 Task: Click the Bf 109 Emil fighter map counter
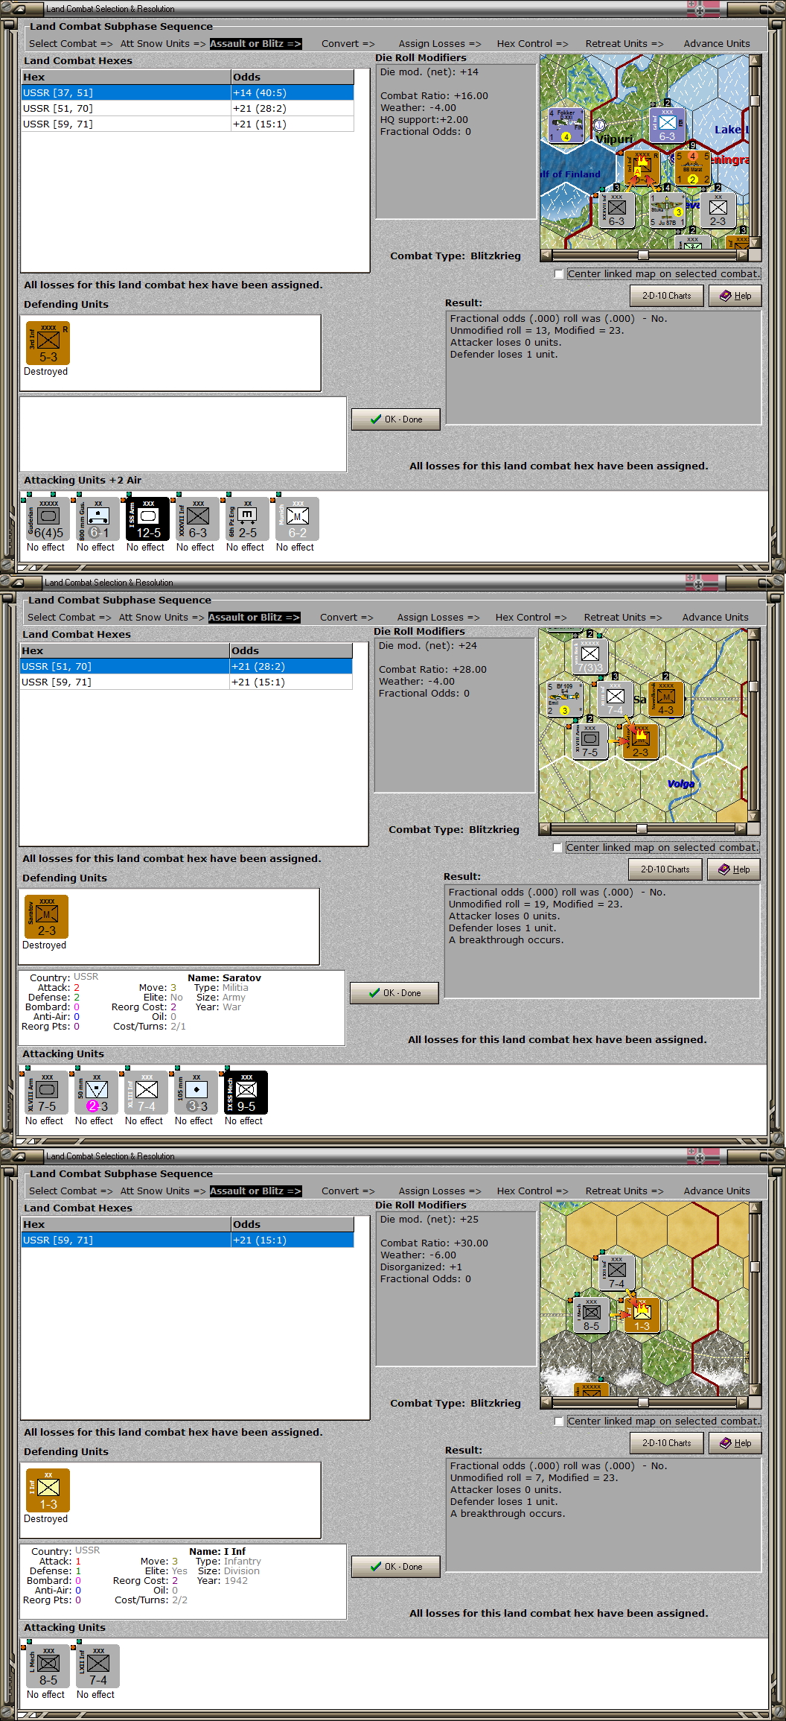(564, 699)
